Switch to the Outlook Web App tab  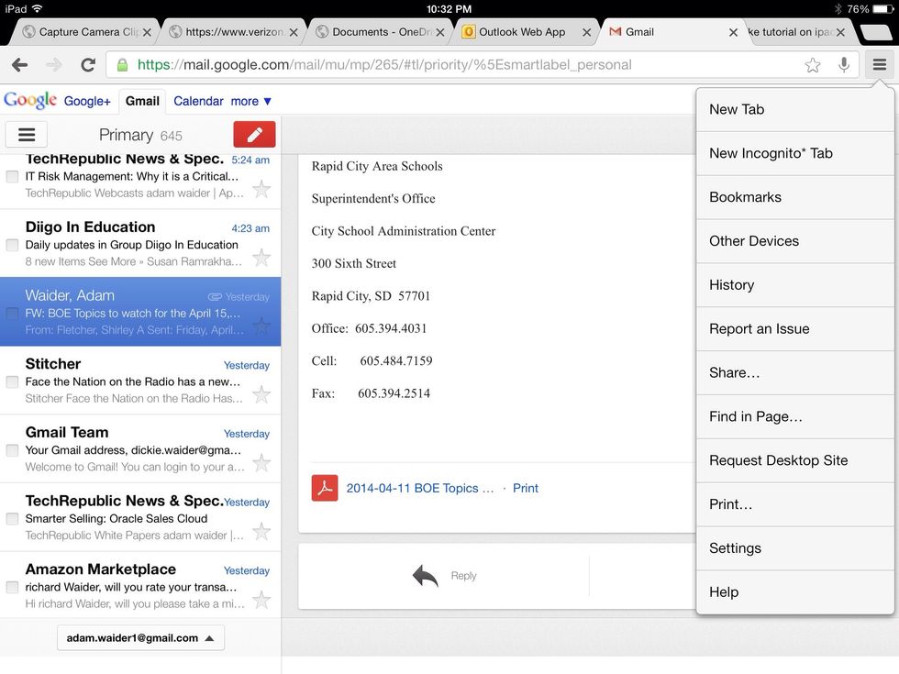[x=523, y=32]
